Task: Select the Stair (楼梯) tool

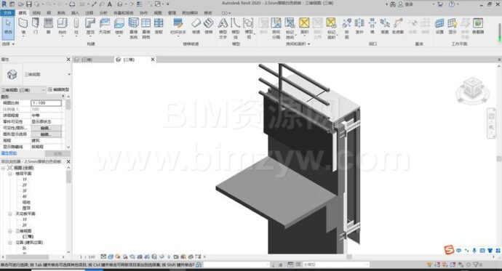Action: coord(208,26)
